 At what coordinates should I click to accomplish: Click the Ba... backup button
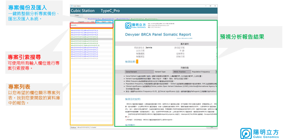pyautogui.click(x=98, y=22)
